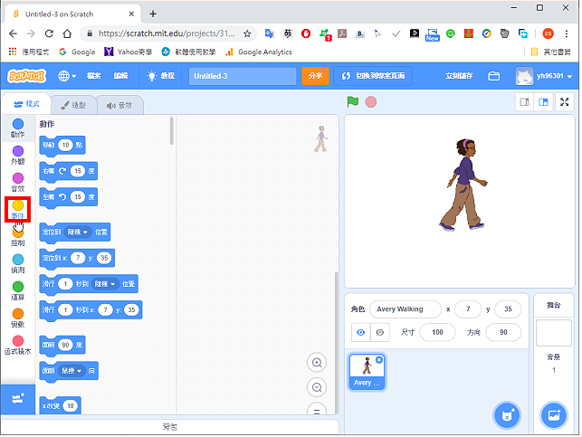582x437 pixels.
Task: Open the Google bookmark
Action: click(x=77, y=52)
